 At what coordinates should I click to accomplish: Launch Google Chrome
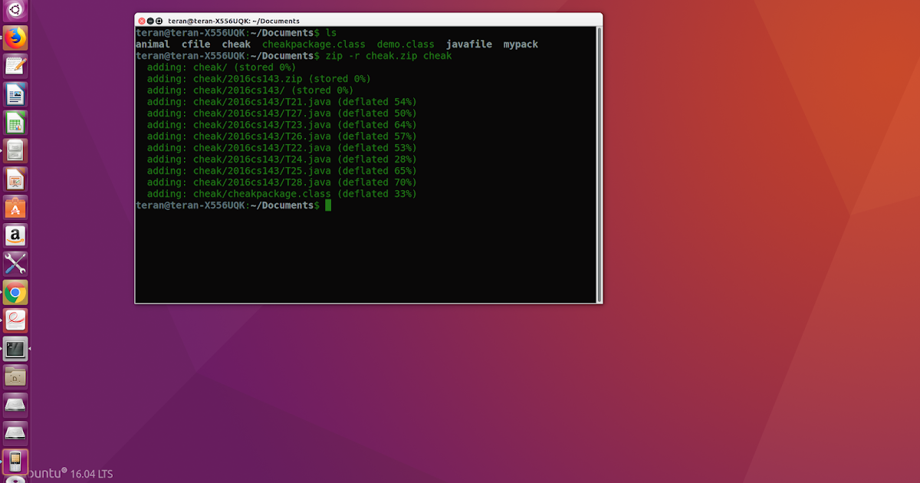coord(15,291)
